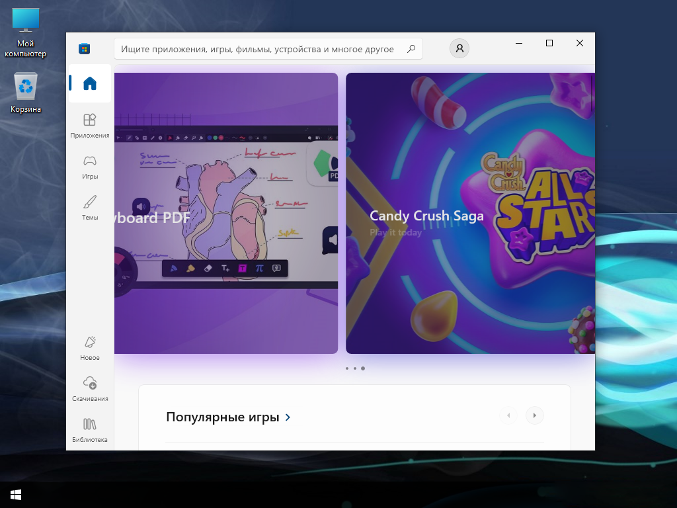The height and width of the screenshot is (508, 677).
Task: Select the second carousel dot
Action: click(355, 368)
